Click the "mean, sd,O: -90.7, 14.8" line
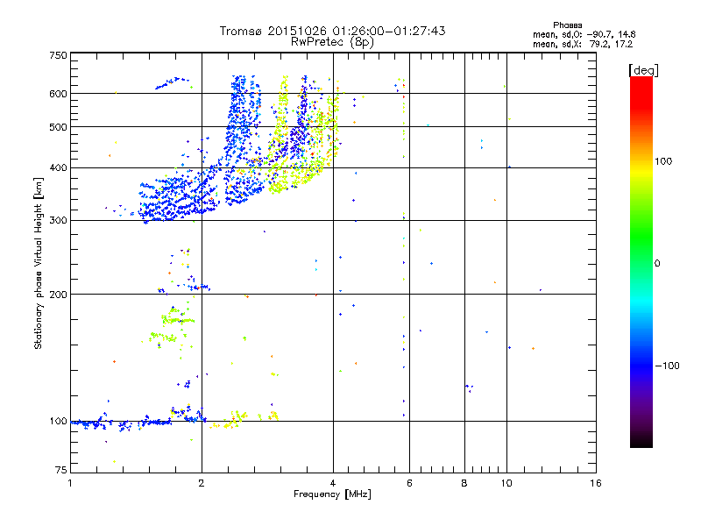This screenshot has height=526, width=701. coord(584,34)
